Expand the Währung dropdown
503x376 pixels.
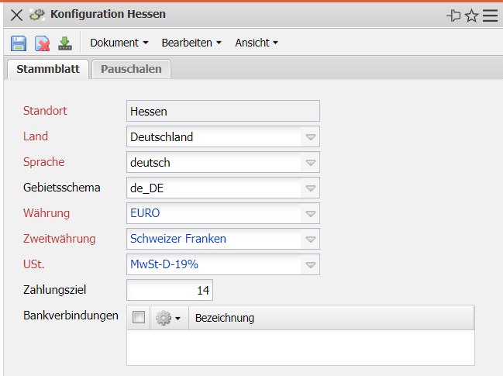[310, 213]
